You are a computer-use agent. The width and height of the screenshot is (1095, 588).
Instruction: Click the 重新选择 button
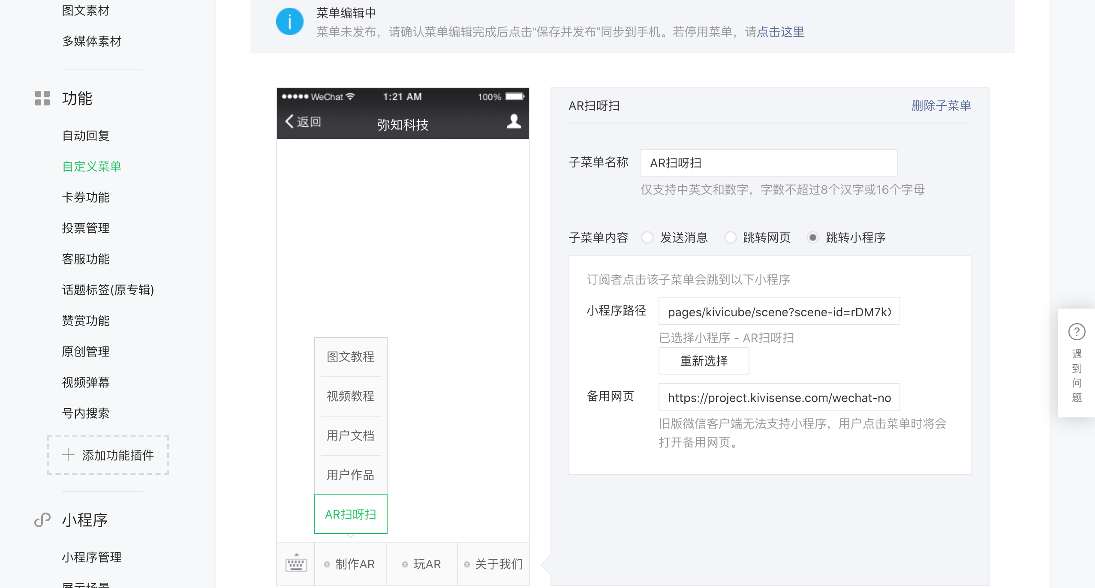704,361
